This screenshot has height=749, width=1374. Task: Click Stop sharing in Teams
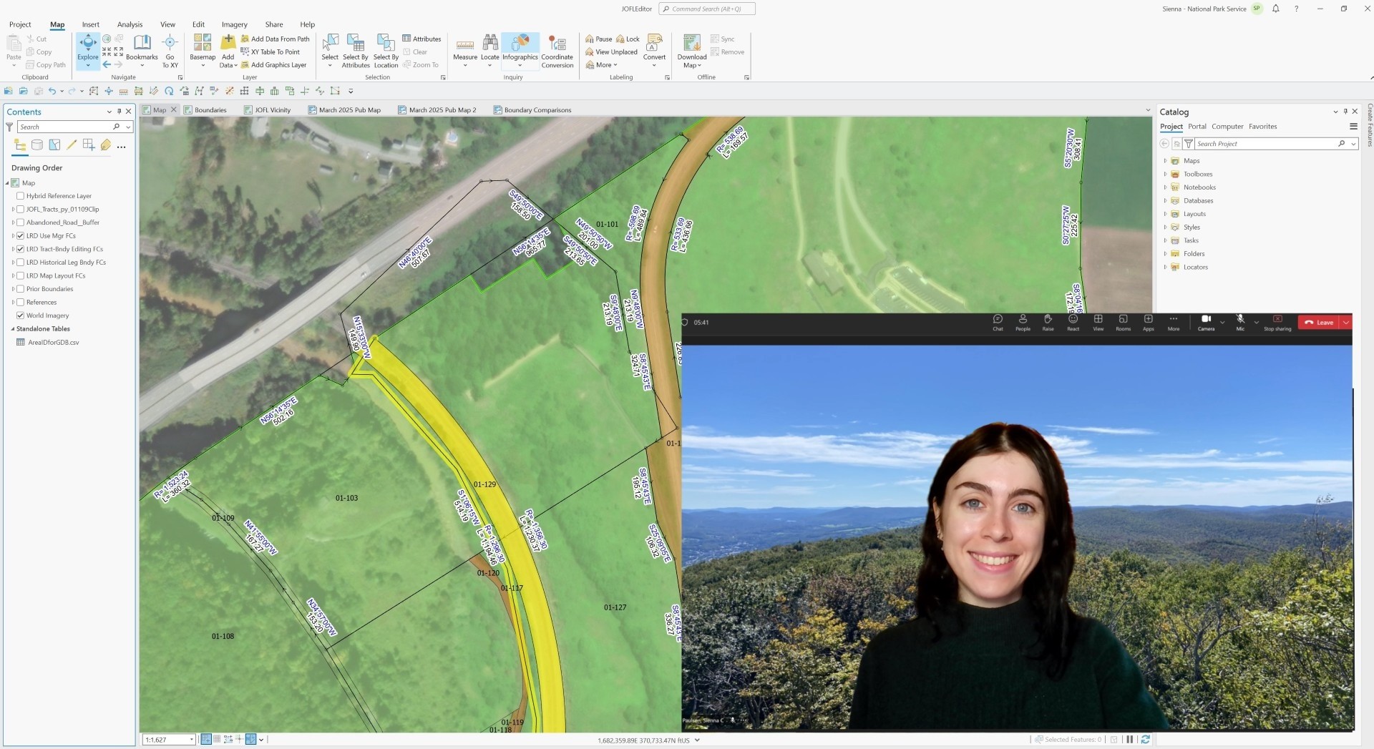tap(1277, 323)
